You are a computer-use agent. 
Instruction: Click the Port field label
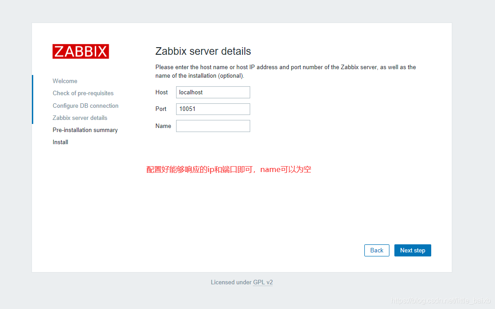pos(161,109)
